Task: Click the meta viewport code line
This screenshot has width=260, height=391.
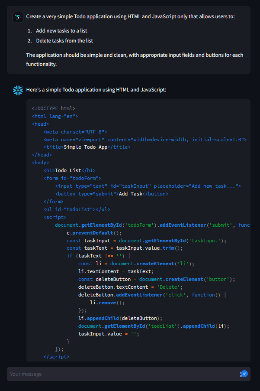Action: (144, 140)
